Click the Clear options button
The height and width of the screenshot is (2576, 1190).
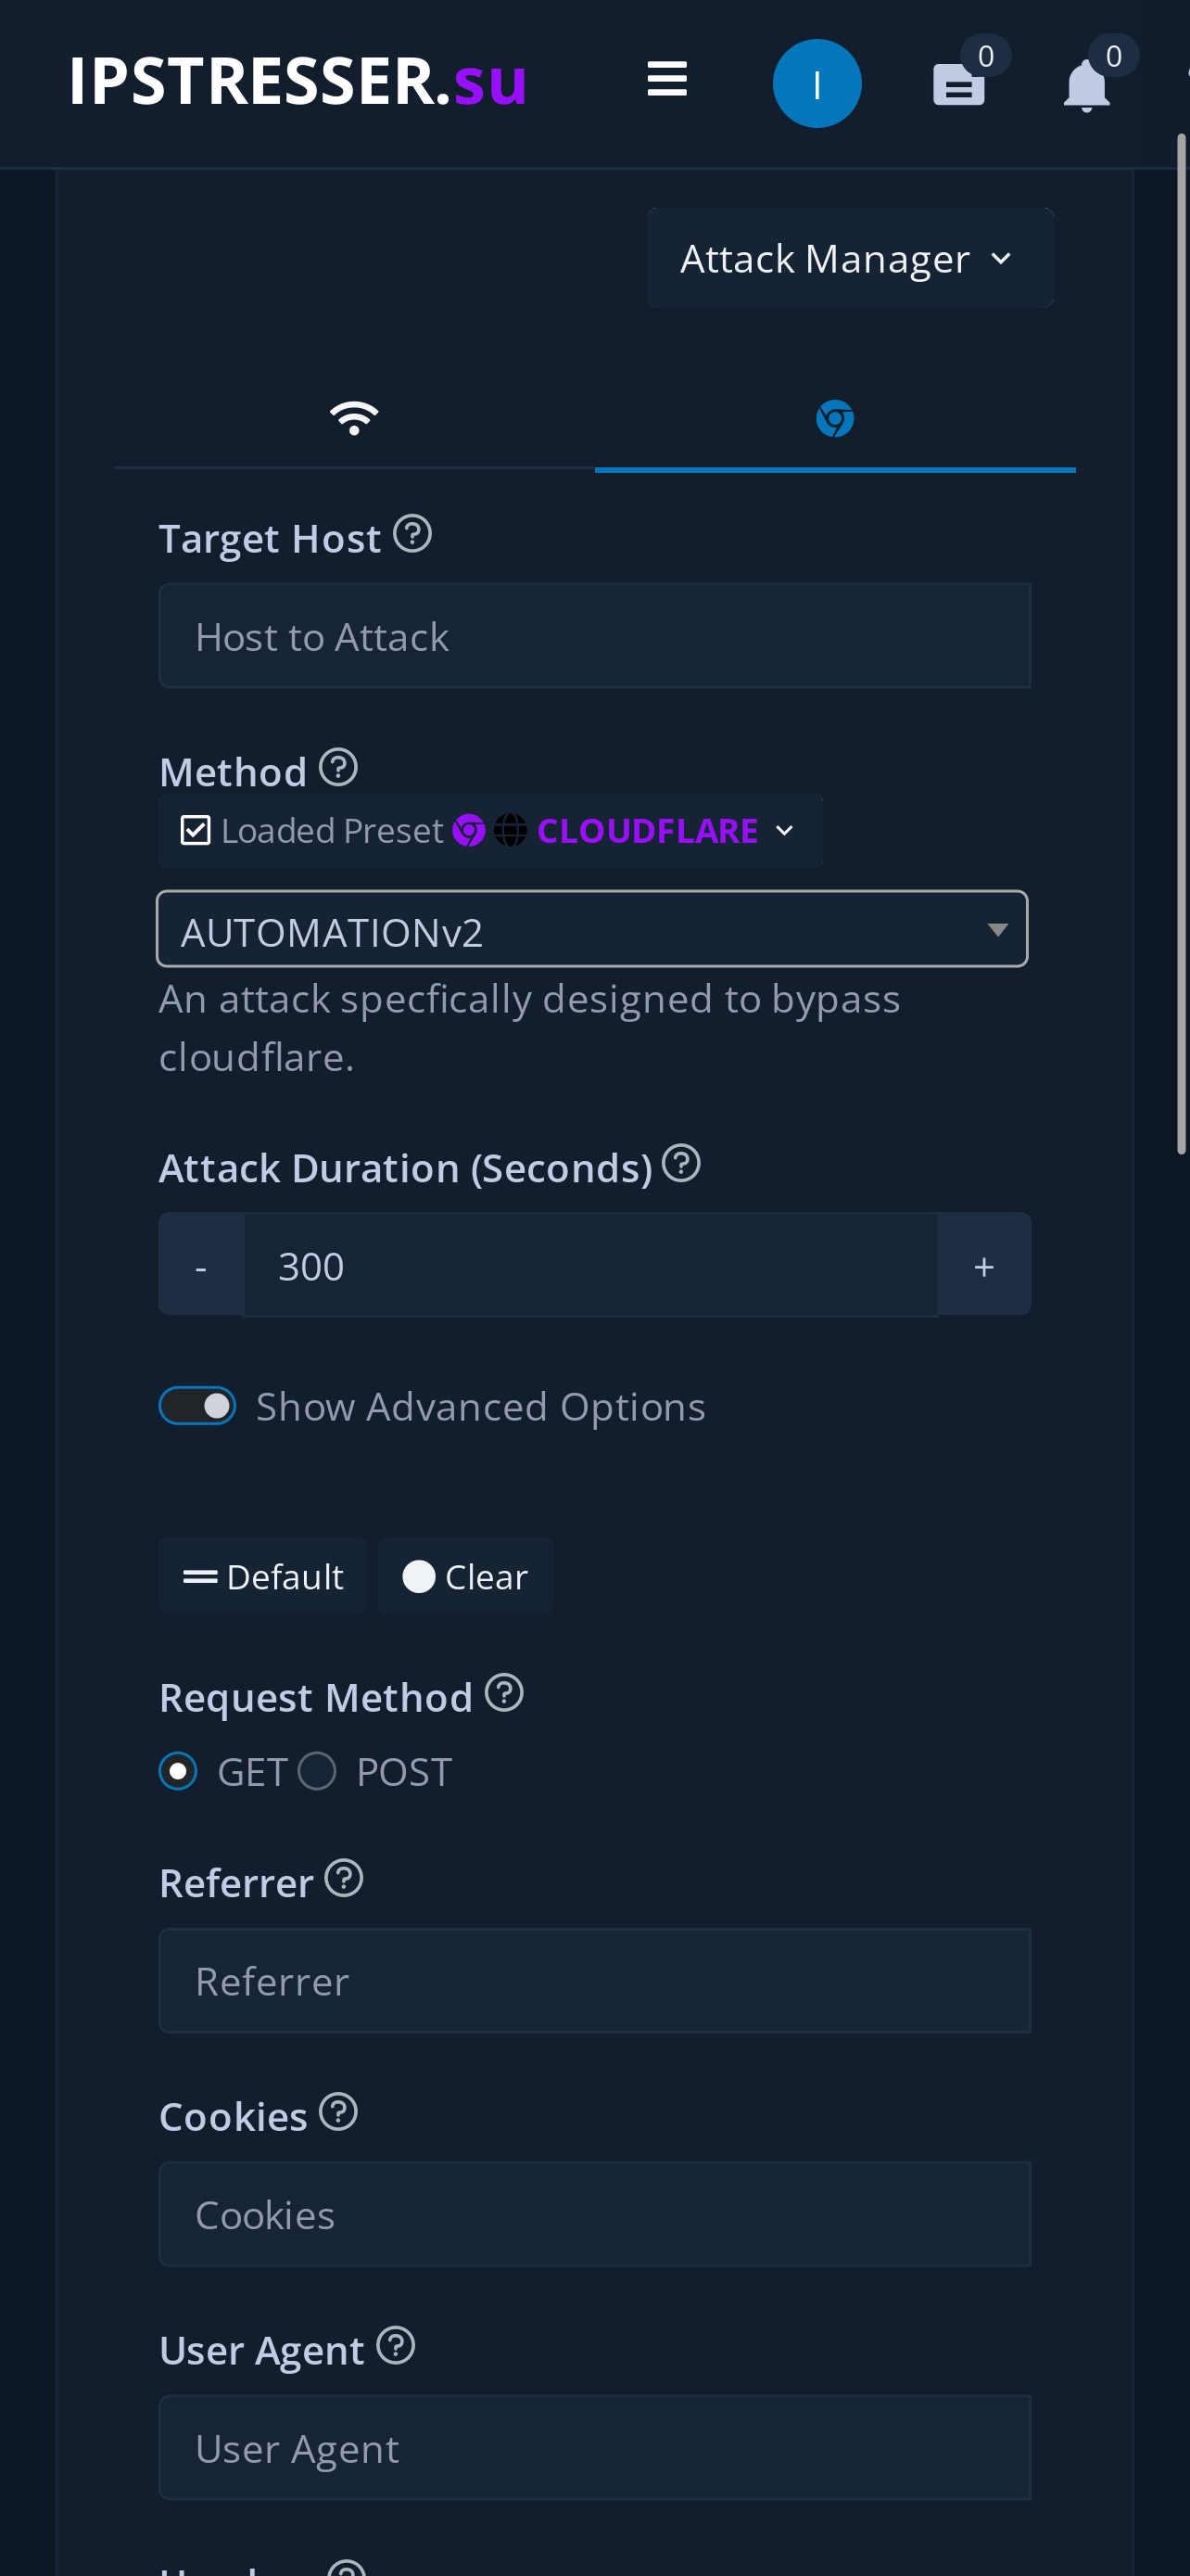(x=463, y=1576)
